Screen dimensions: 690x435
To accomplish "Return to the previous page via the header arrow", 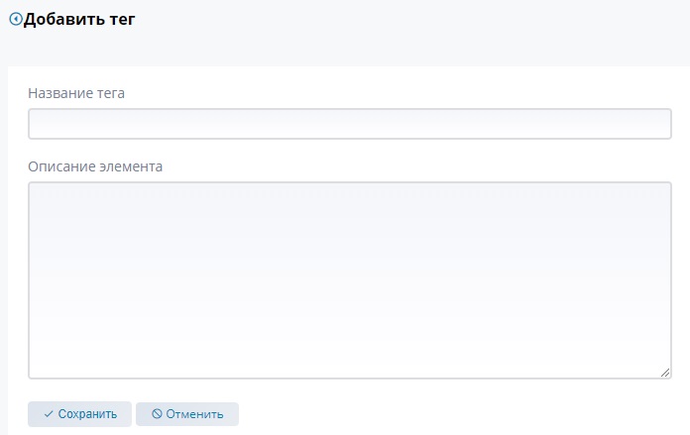I will click(x=16, y=20).
